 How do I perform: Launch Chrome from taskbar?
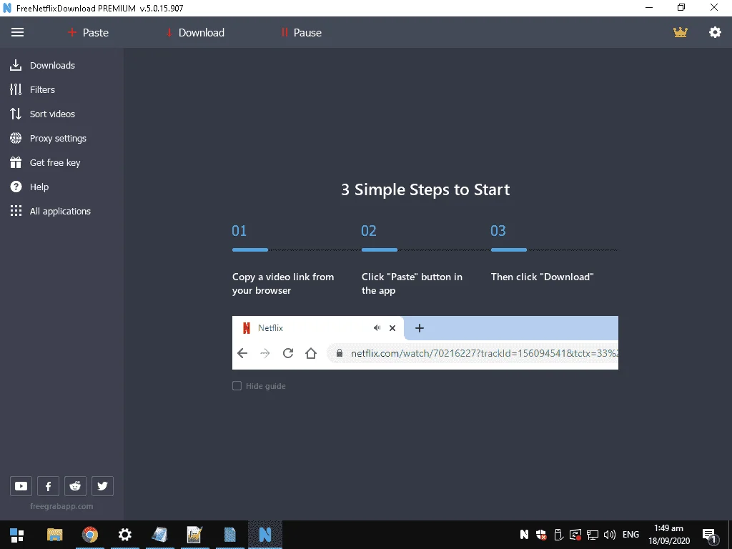pyautogui.click(x=89, y=535)
